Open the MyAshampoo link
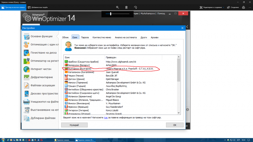 148,14
